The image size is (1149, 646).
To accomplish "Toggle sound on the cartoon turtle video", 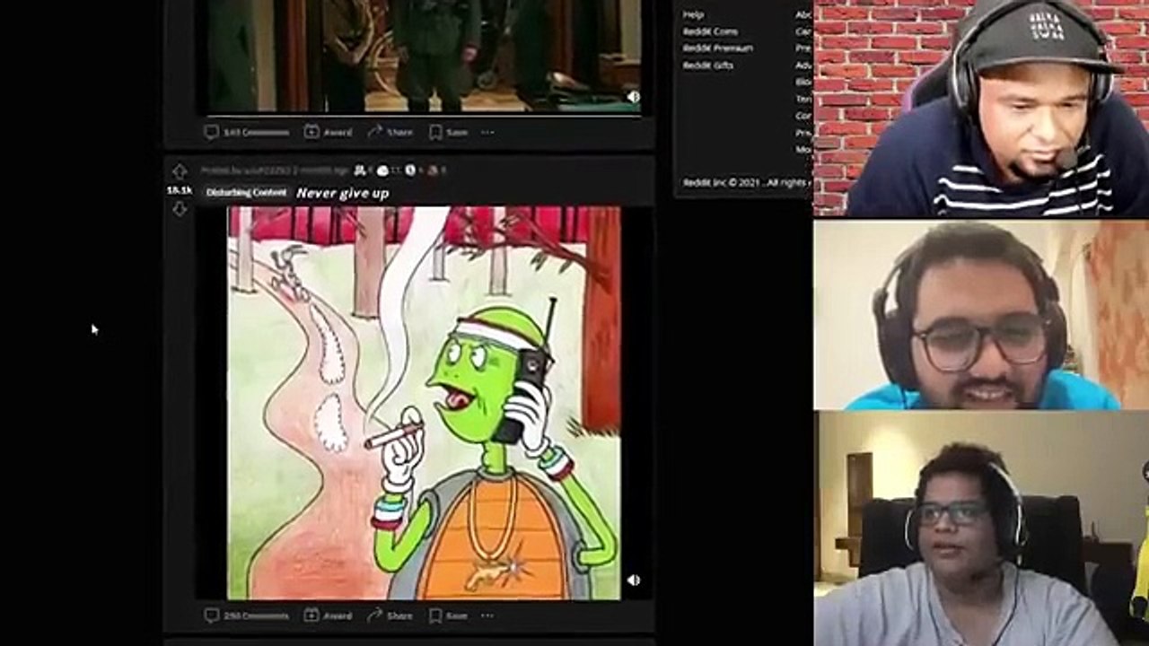I will (x=633, y=581).
